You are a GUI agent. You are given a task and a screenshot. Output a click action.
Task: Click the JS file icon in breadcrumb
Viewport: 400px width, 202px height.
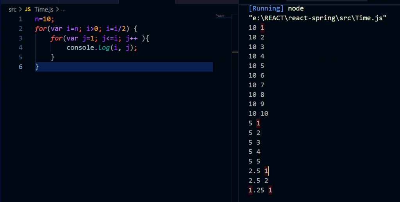pyautogui.click(x=28, y=9)
